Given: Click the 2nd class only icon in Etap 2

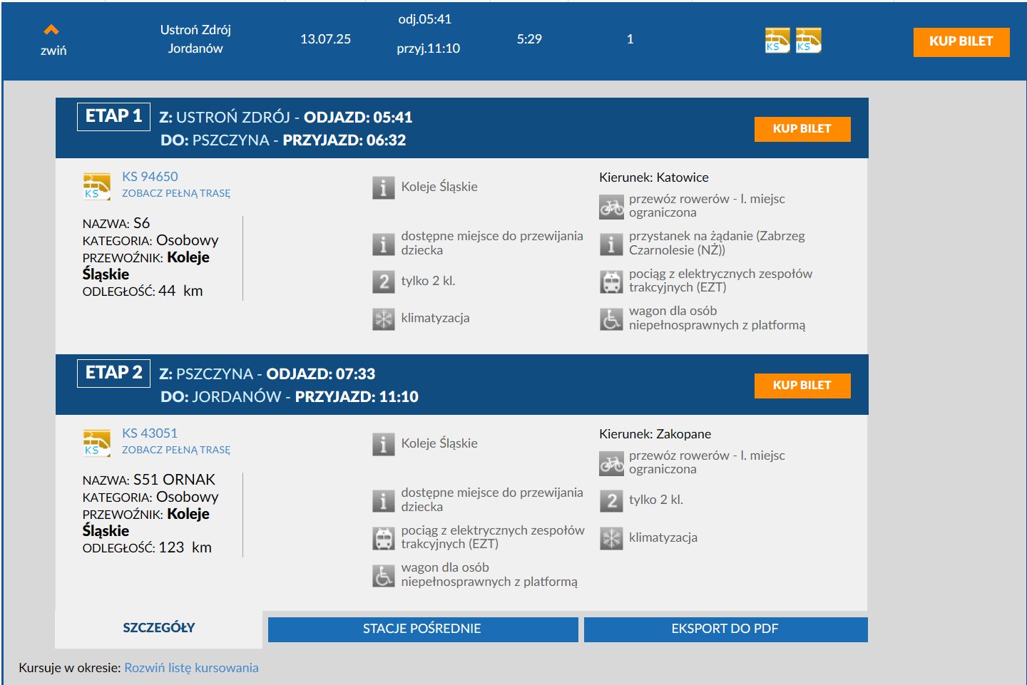Looking at the screenshot, I should [x=611, y=500].
